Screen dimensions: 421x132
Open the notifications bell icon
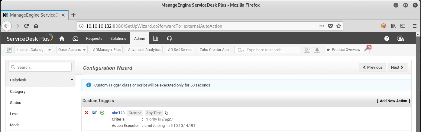coord(317,50)
